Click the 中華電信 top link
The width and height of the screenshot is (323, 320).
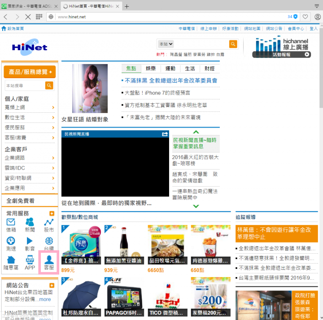coord(187,29)
